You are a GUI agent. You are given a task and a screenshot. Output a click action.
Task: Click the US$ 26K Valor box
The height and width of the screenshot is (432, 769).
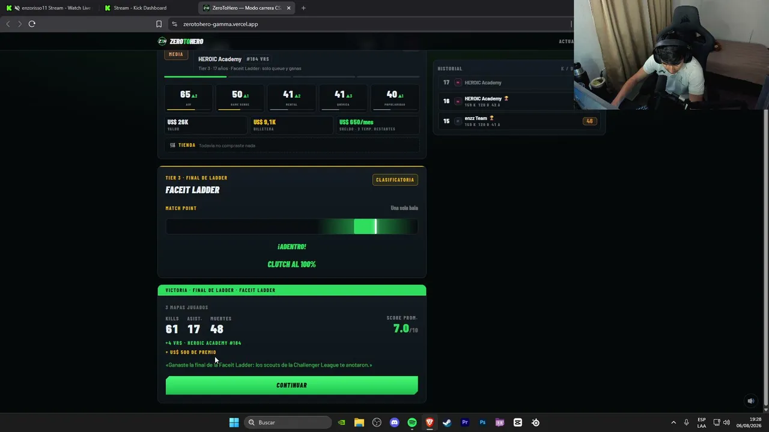tap(205, 125)
